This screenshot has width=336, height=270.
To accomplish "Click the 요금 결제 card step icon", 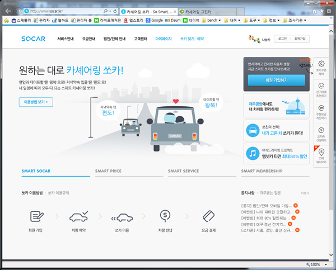I will [x=208, y=216].
